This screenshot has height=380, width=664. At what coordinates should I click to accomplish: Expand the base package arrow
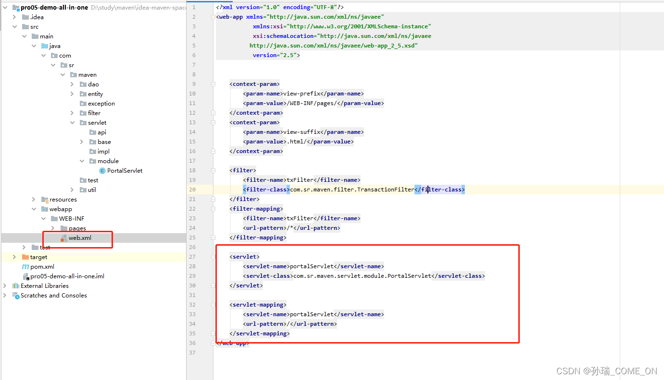(82, 142)
